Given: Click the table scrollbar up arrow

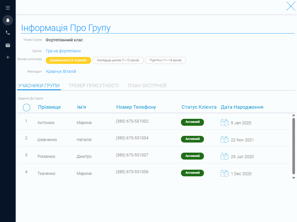Looking at the screenshot, I should point(294,115).
